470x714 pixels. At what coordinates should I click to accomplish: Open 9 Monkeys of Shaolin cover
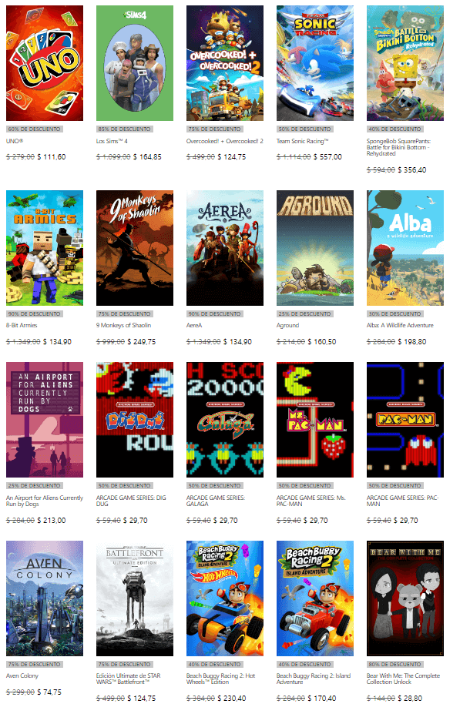pos(135,248)
